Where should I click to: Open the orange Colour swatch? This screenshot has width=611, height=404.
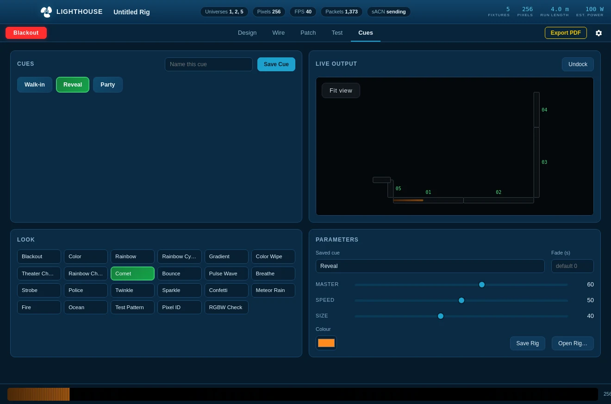326,343
